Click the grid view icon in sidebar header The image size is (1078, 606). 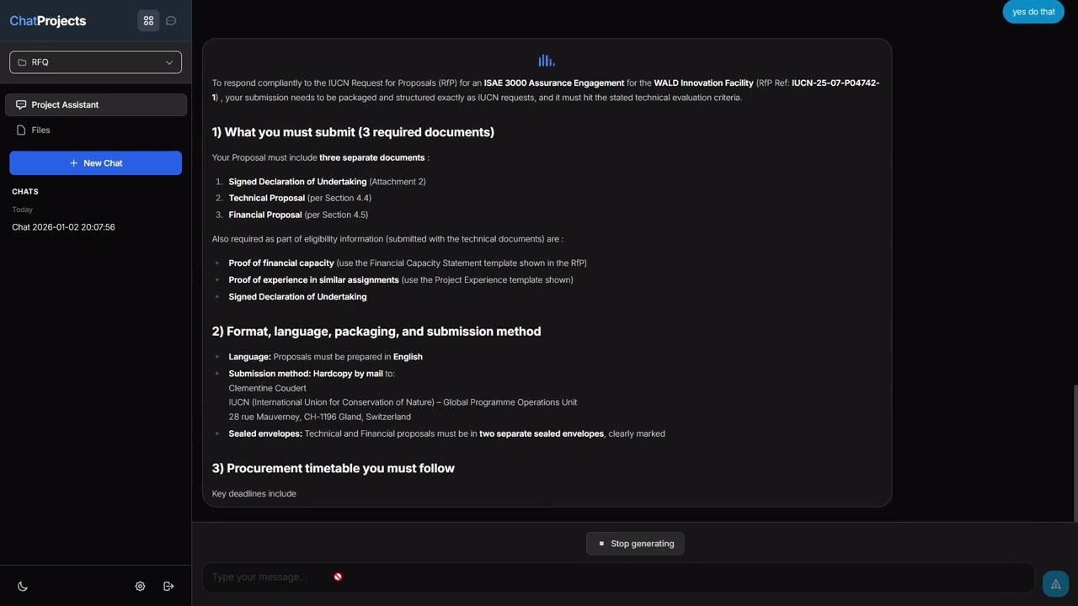pos(148,21)
